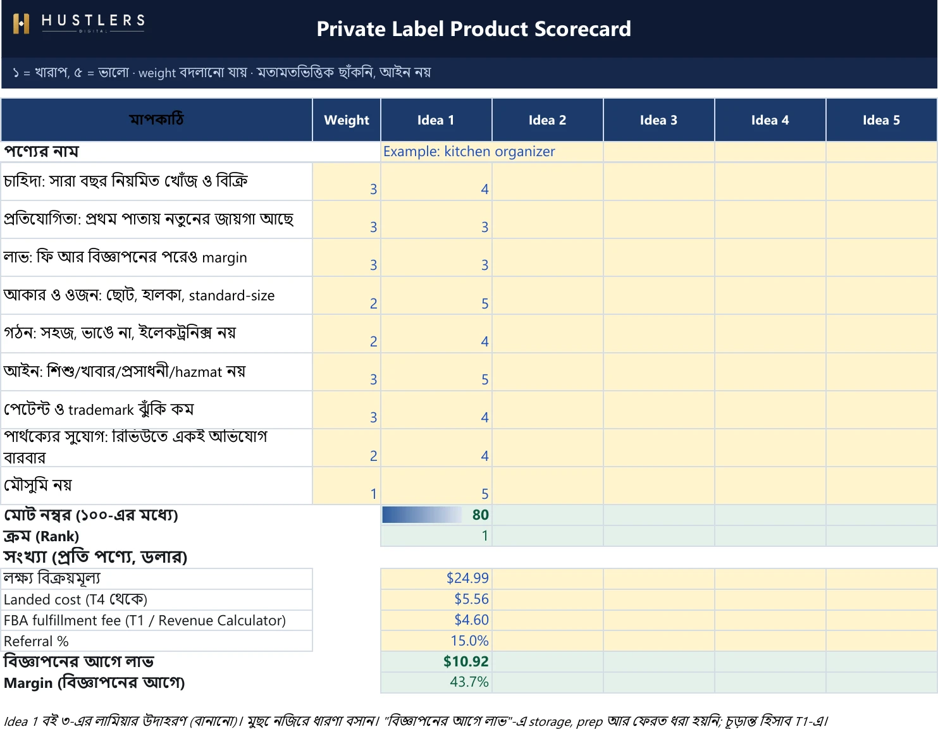Click the Margin (বিজ্ঞাপনের আগে) label

pyautogui.click(x=94, y=683)
